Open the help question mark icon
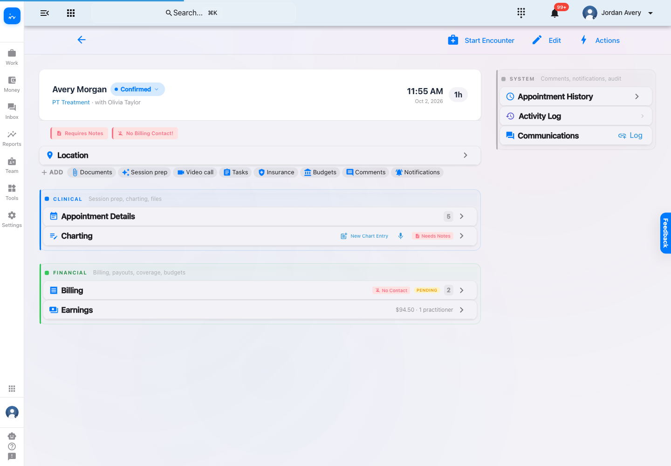Viewport: 671px width, 466px height. (12, 446)
